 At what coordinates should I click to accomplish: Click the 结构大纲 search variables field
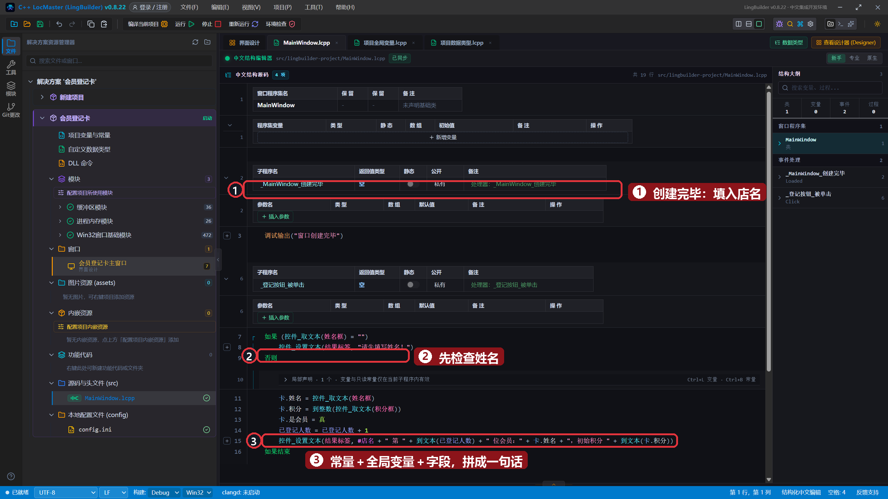(830, 88)
